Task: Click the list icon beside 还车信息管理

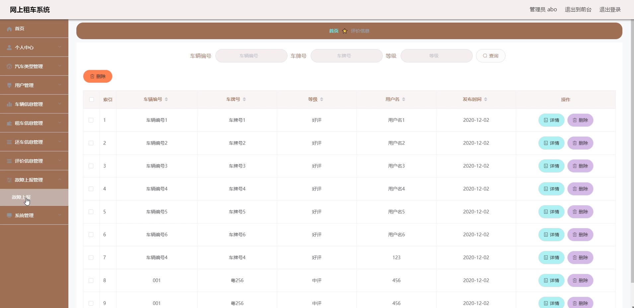Action: pyautogui.click(x=9, y=142)
